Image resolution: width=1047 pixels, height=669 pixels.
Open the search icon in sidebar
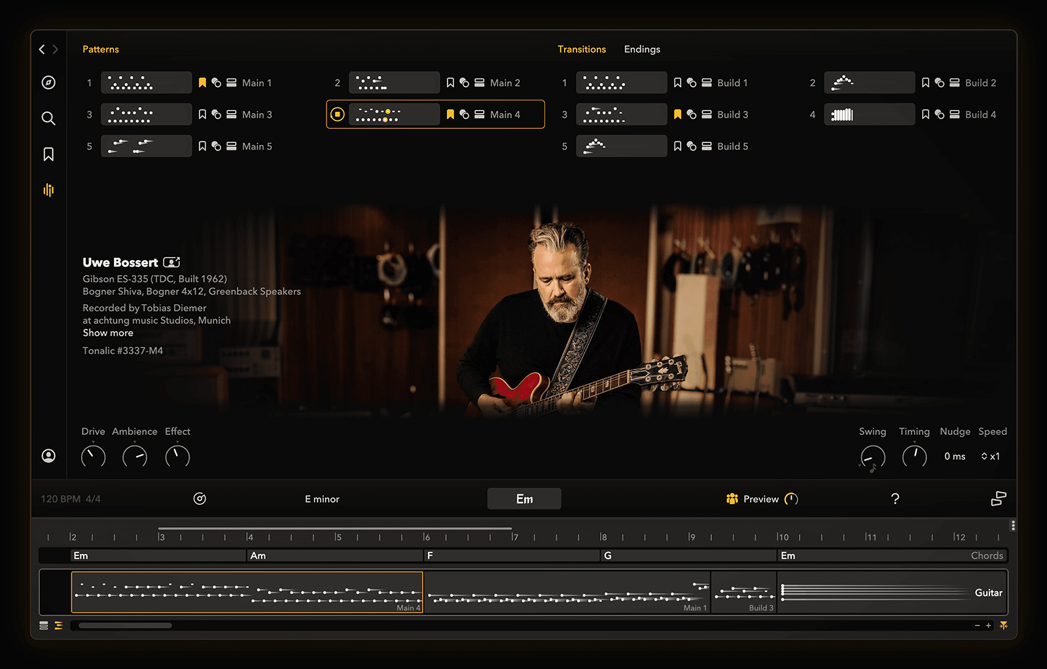coord(48,118)
